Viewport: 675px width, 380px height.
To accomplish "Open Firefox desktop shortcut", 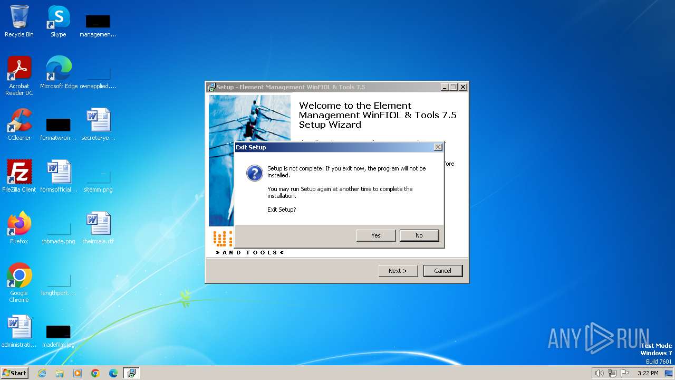I will click(x=19, y=228).
